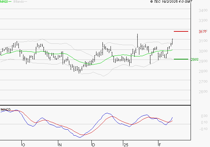Click the D month marker on time axis
The image size is (210, 147).
[93, 145]
